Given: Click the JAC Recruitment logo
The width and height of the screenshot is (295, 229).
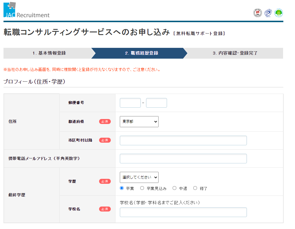Looking at the screenshot, I should click(x=26, y=10).
